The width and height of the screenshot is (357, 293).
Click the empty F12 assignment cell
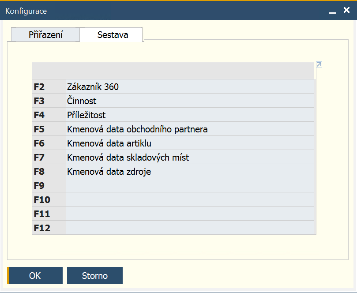coord(190,228)
